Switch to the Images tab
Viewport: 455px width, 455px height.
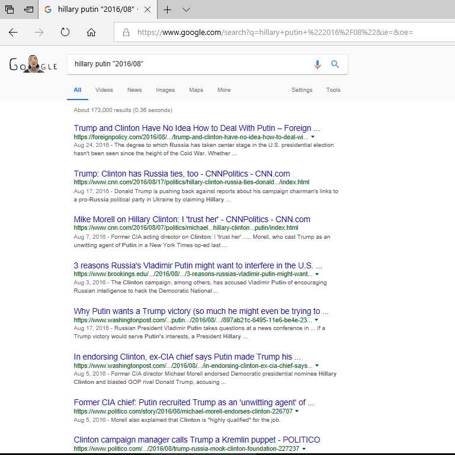tap(165, 90)
